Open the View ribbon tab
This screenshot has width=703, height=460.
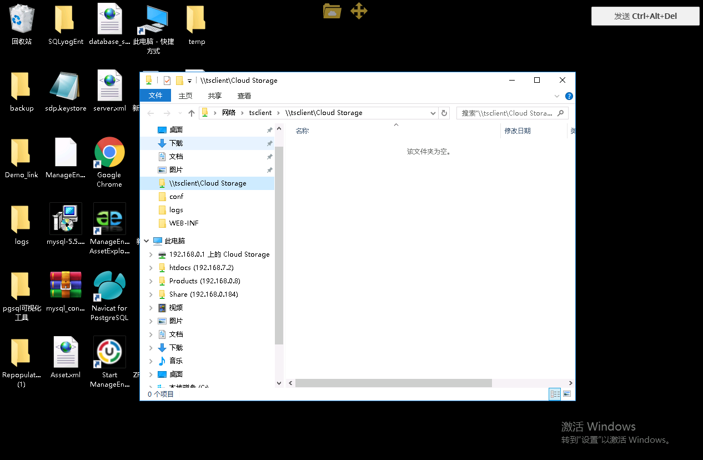(x=244, y=96)
